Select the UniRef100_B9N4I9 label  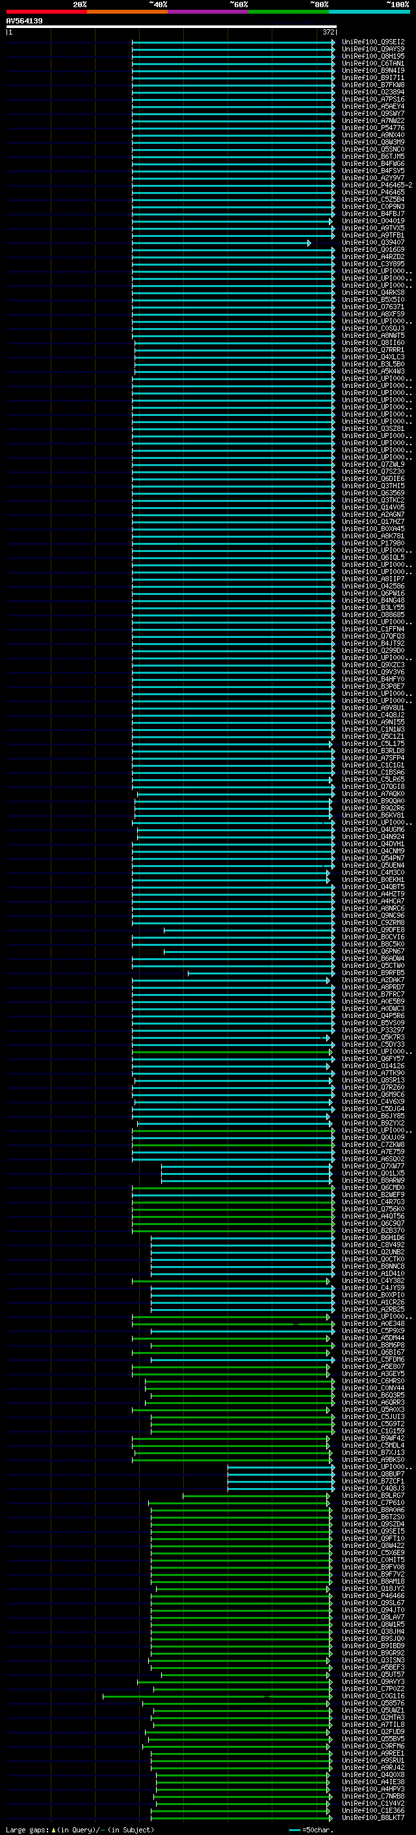tap(373, 70)
